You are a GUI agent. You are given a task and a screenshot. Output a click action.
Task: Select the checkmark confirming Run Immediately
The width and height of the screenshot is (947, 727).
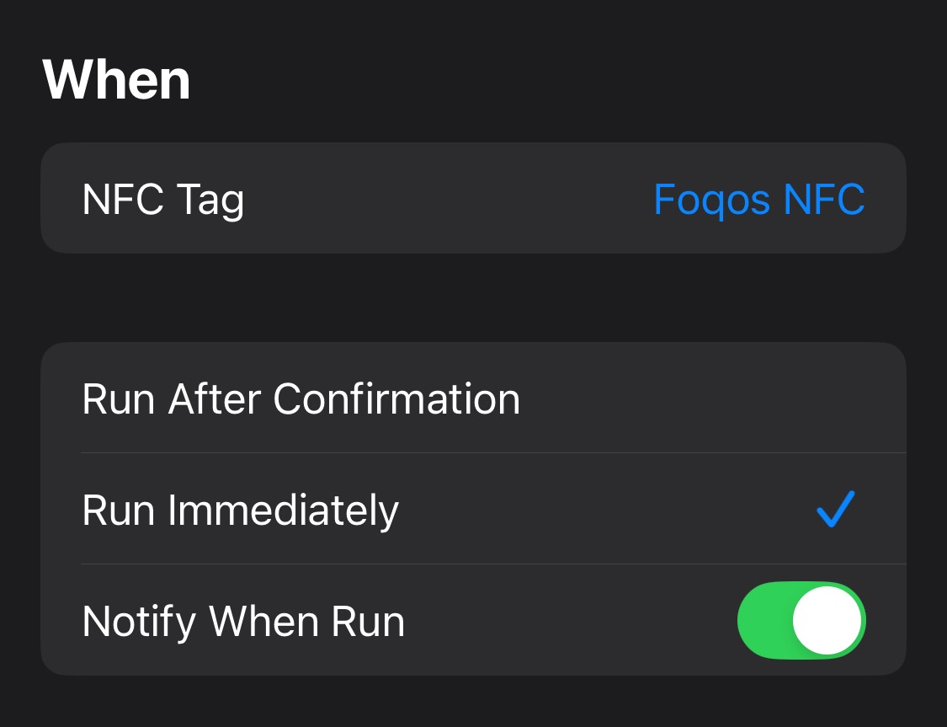click(x=834, y=509)
